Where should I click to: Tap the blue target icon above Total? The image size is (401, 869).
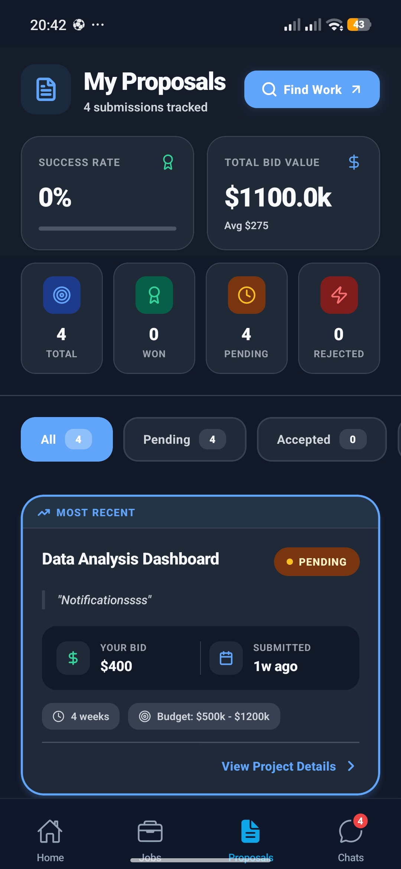click(x=62, y=295)
